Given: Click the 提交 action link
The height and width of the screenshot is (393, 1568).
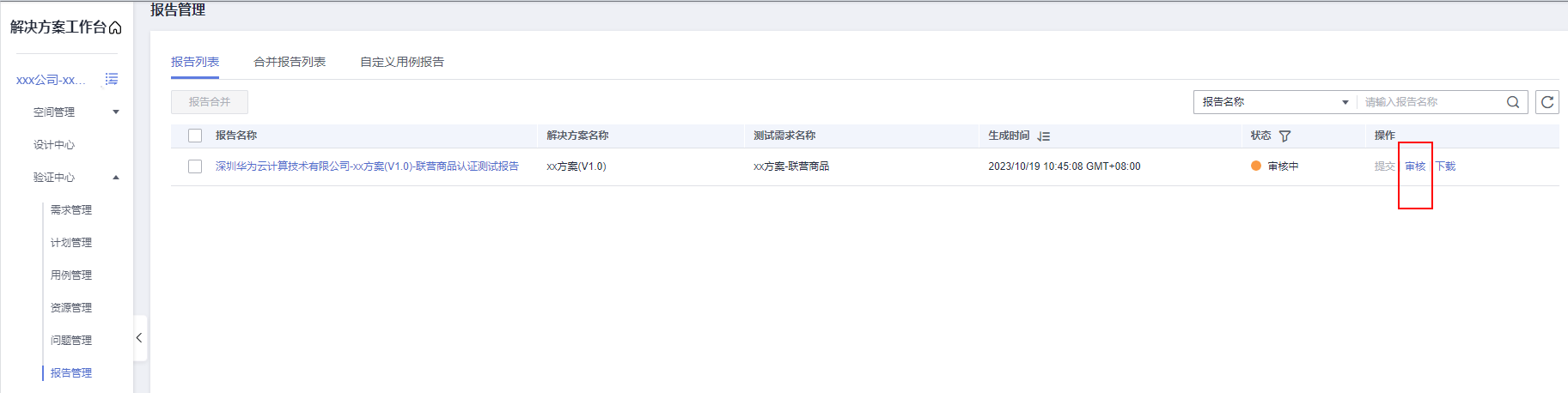Looking at the screenshot, I should tap(1384, 166).
